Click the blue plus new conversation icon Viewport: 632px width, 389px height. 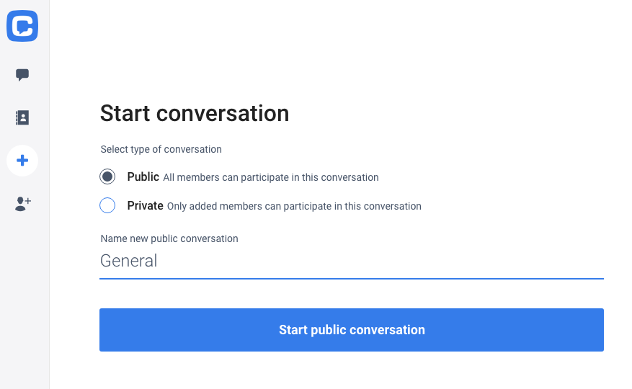pos(22,161)
